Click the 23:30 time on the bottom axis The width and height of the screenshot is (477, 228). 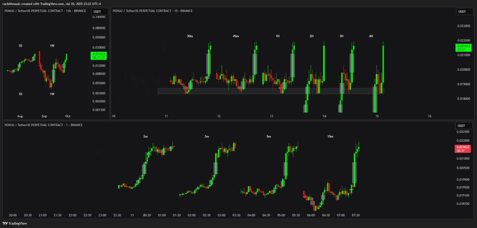117,215
